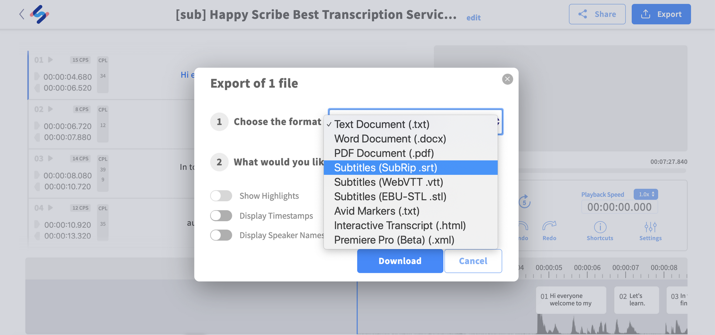Pick Premiere Pro (Beta) (.xml) option
This screenshot has height=335, width=715.
tap(394, 240)
